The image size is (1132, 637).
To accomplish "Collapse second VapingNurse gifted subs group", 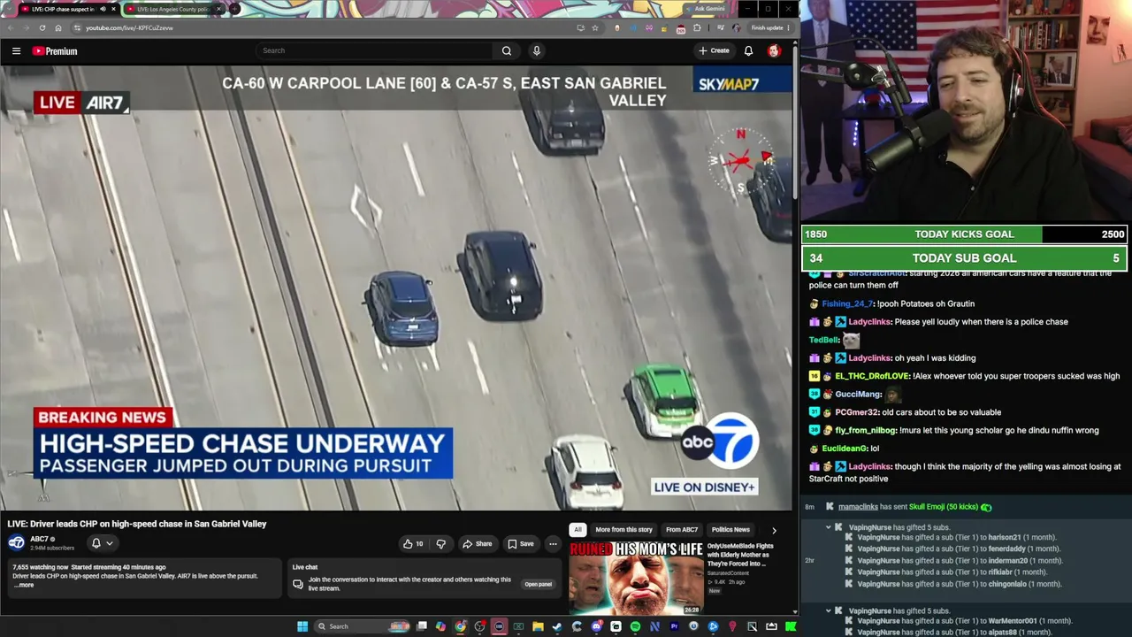I will 829,610.
